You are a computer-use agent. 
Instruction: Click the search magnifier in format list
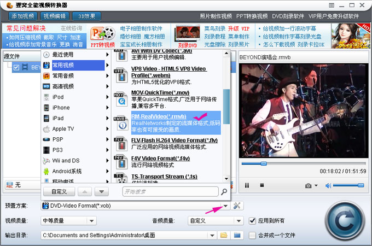pyautogui.click(x=223, y=192)
